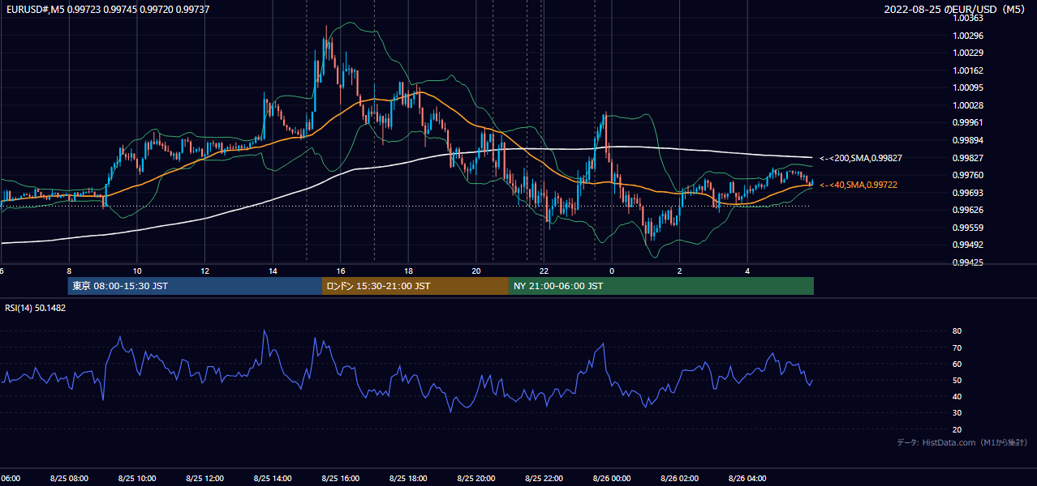This screenshot has height=486, width=1037.
Task: Click hour tick 12 under the price chart
Action: [204, 271]
